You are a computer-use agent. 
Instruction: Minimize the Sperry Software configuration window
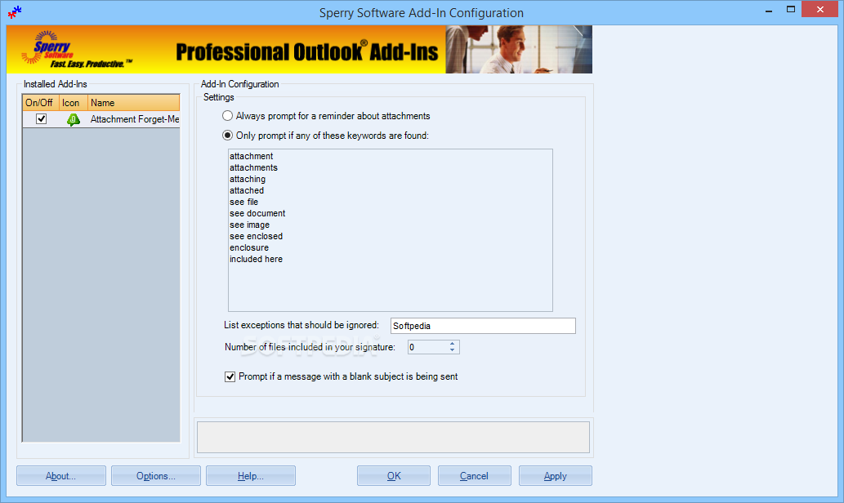(x=769, y=10)
